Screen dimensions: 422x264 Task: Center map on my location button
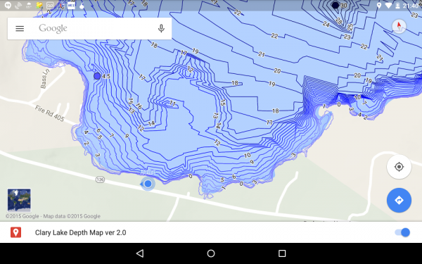tap(399, 167)
